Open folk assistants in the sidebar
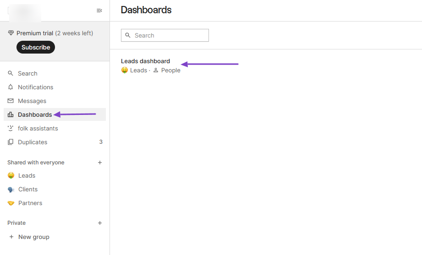Image resolution: width=422 pixels, height=255 pixels. click(x=55, y=128)
